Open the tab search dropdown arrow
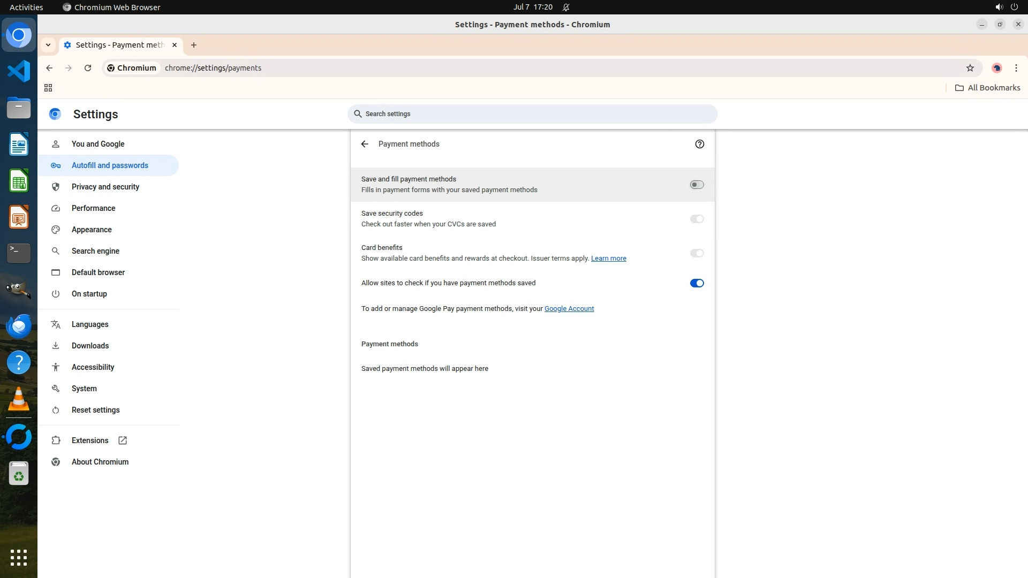 [x=48, y=45]
